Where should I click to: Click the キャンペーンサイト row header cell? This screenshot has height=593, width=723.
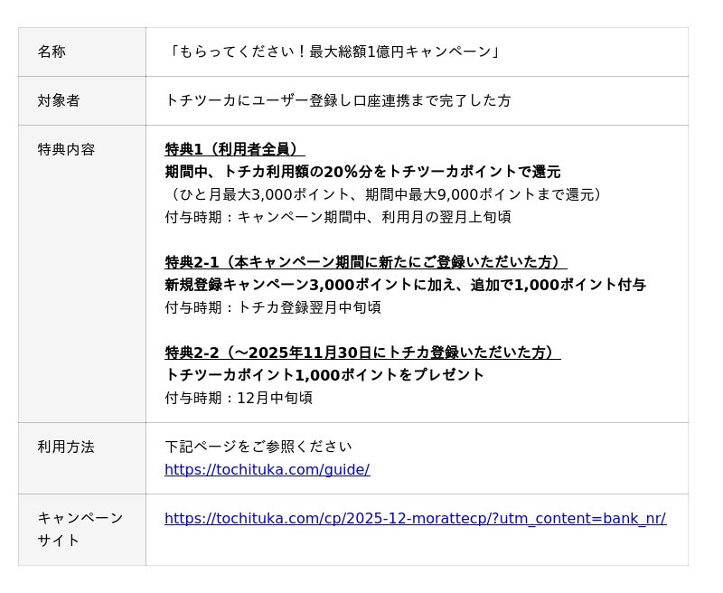click(80, 529)
